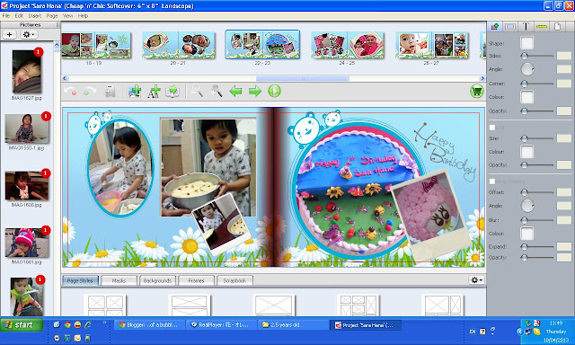Switch to the Page Styles tab
Screen dimensions: 575x345
[80, 280]
